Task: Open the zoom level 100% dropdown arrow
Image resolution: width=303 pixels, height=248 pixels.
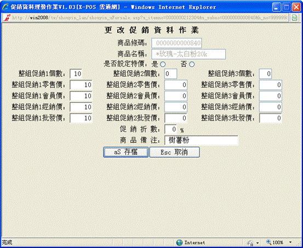Action: click(x=290, y=243)
